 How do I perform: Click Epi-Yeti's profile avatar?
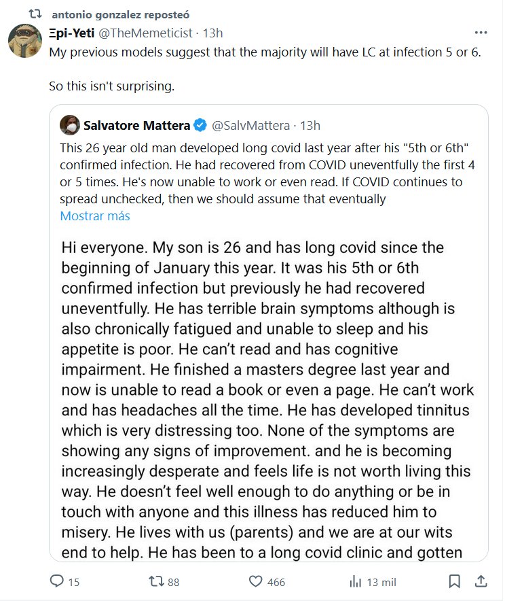pyautogui.click(x=25, y=42)
